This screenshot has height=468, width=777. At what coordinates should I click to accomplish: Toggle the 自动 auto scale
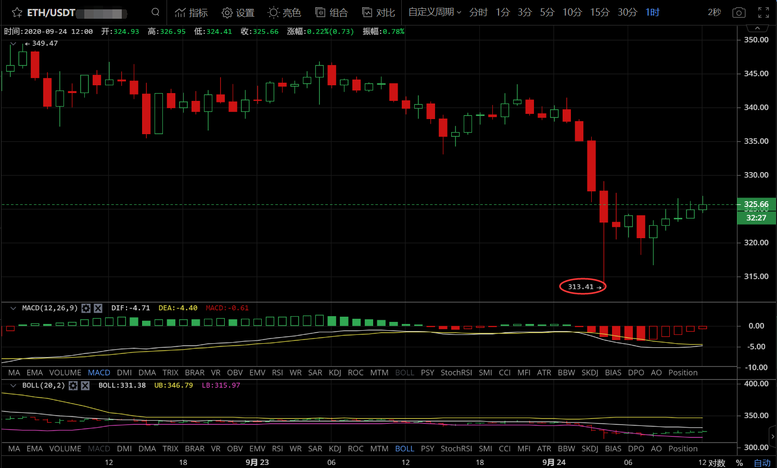click(762, 463)
